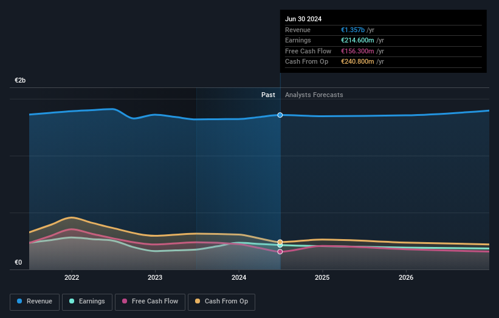Click the €0 y-axis label
Viewport: 499px width, 318px height.
tap(18, 262)
